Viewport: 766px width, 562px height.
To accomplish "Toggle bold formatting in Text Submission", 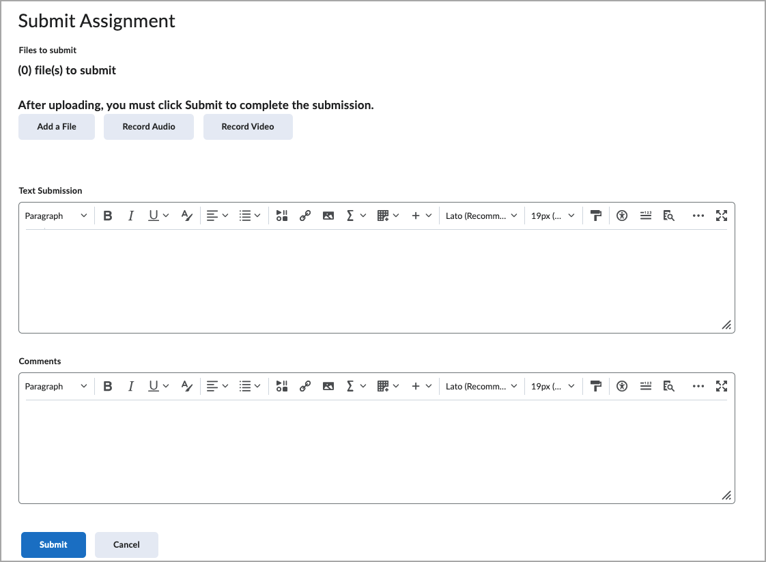I will pyautogui.click(x=107, y=215).
